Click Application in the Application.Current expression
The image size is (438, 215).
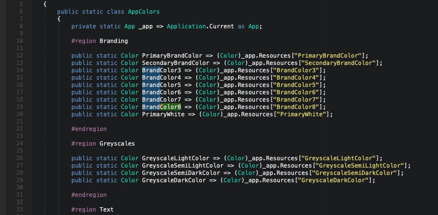click(x=186, y=26)
